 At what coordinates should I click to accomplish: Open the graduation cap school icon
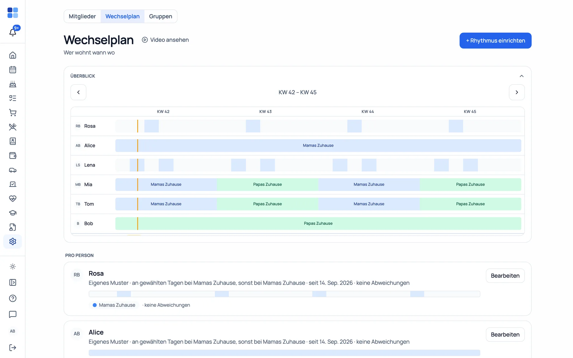(x=13, y=213)
